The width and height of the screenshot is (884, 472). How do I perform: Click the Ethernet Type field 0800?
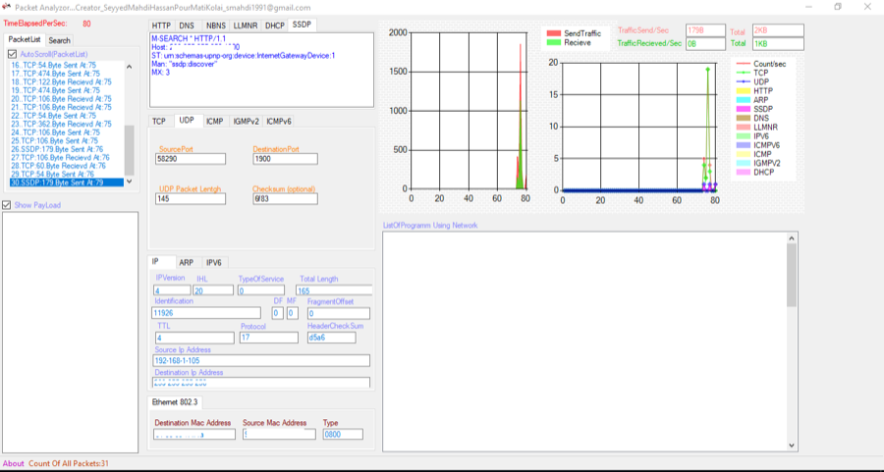pyautogui.click(x=343, y=435)
